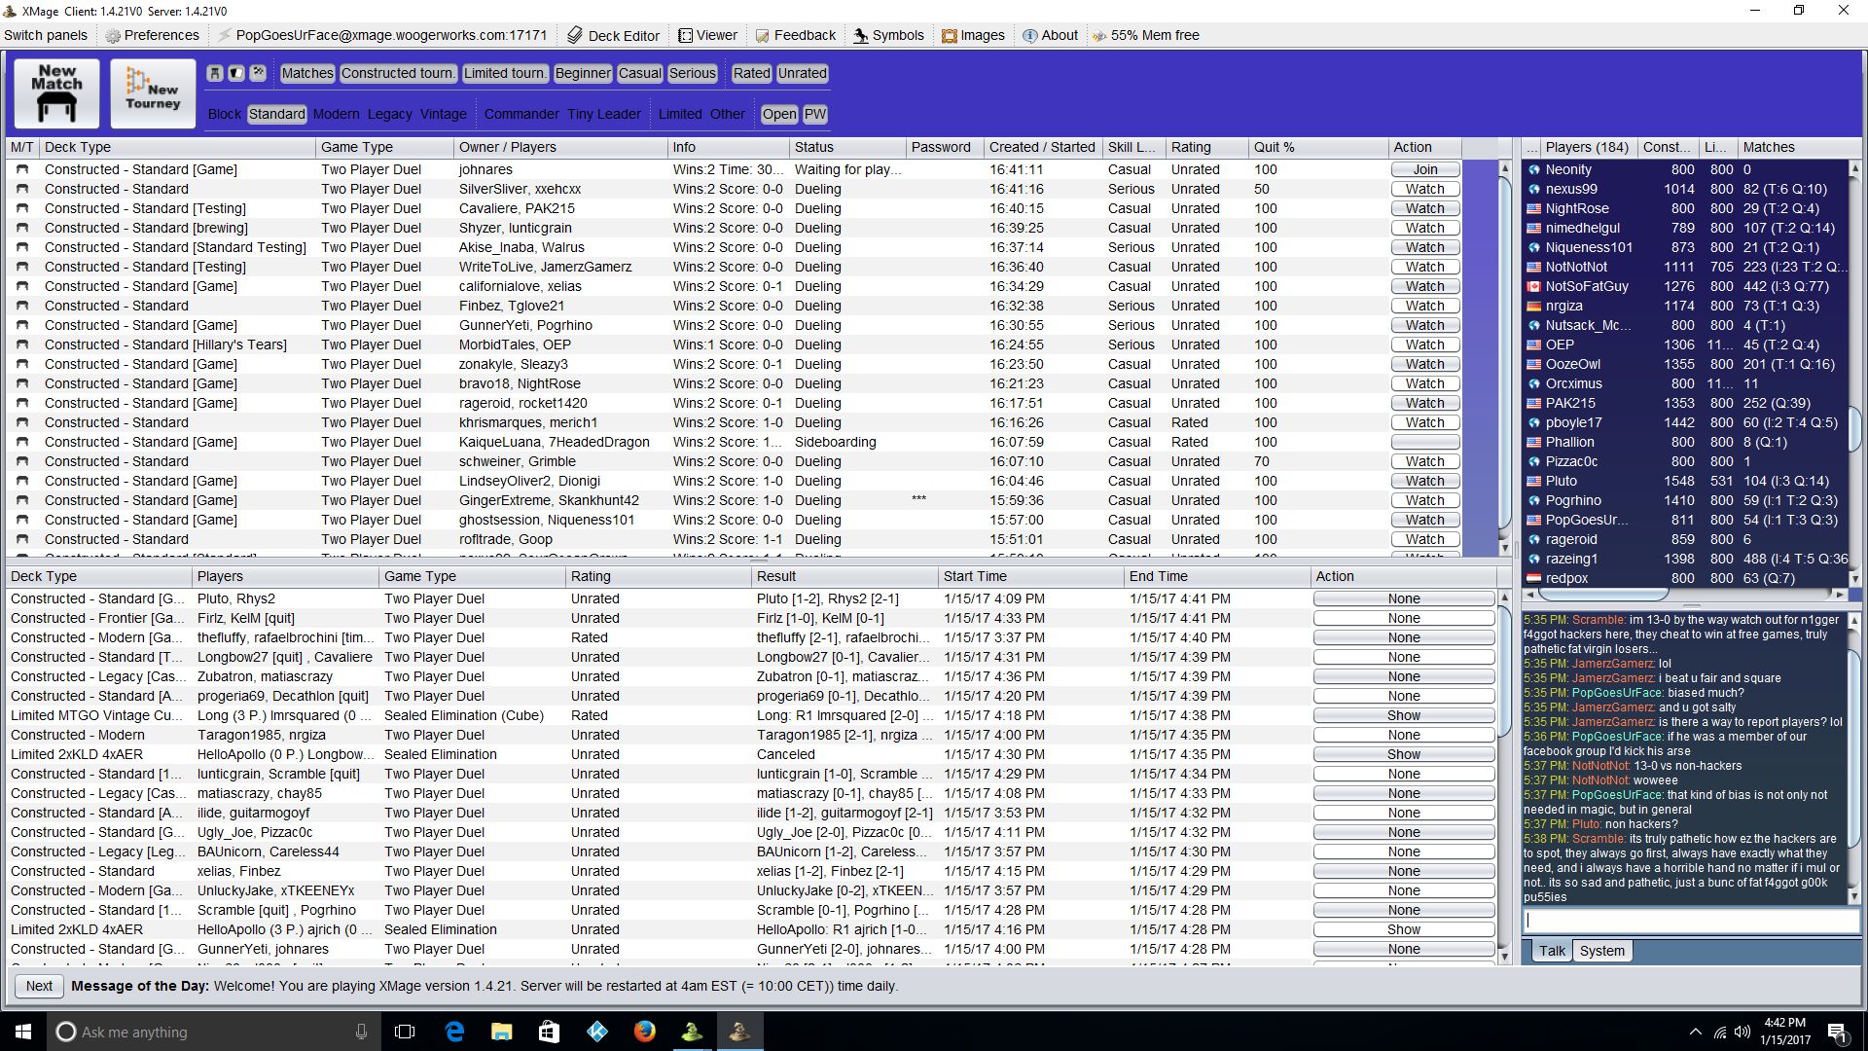1868x1051 pixels.
Task: Click the Preferences gear icon
Action: pyautogui.click(x=113, y=35)
